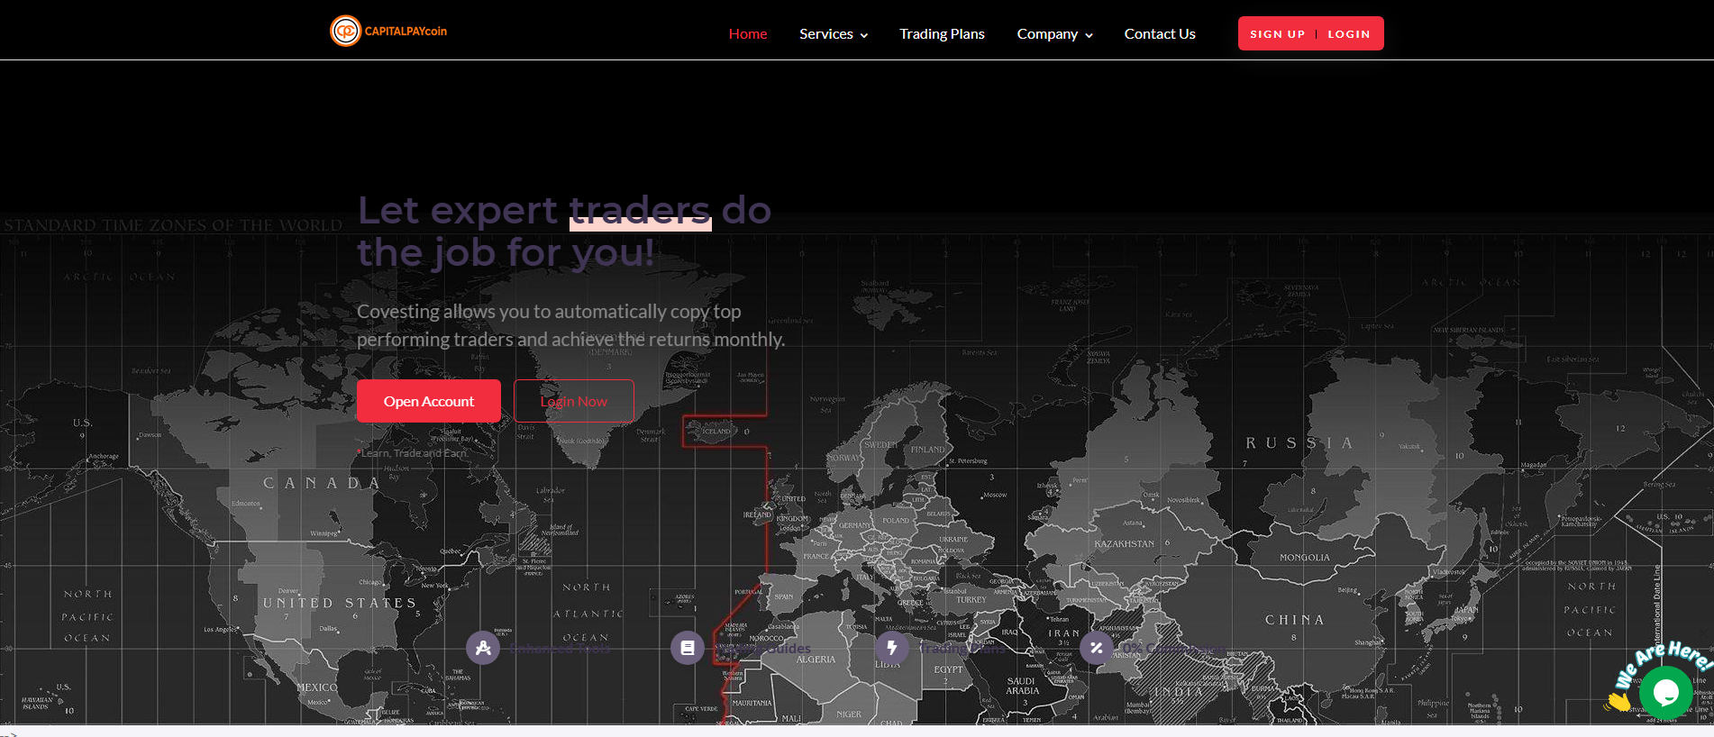Click the 'Let expert traders do' headline
The image size is (1714, 737).
point(564,232)
